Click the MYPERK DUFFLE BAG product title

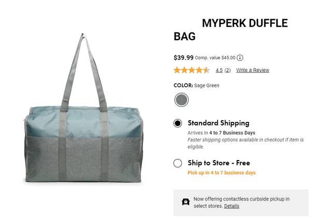(x=231, y=29)
